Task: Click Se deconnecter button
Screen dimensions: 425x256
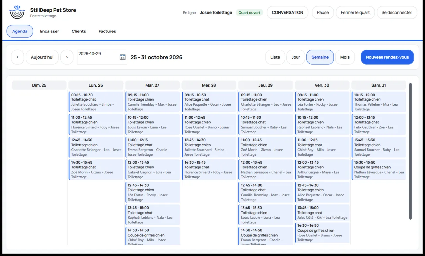Action: [397, 12]
